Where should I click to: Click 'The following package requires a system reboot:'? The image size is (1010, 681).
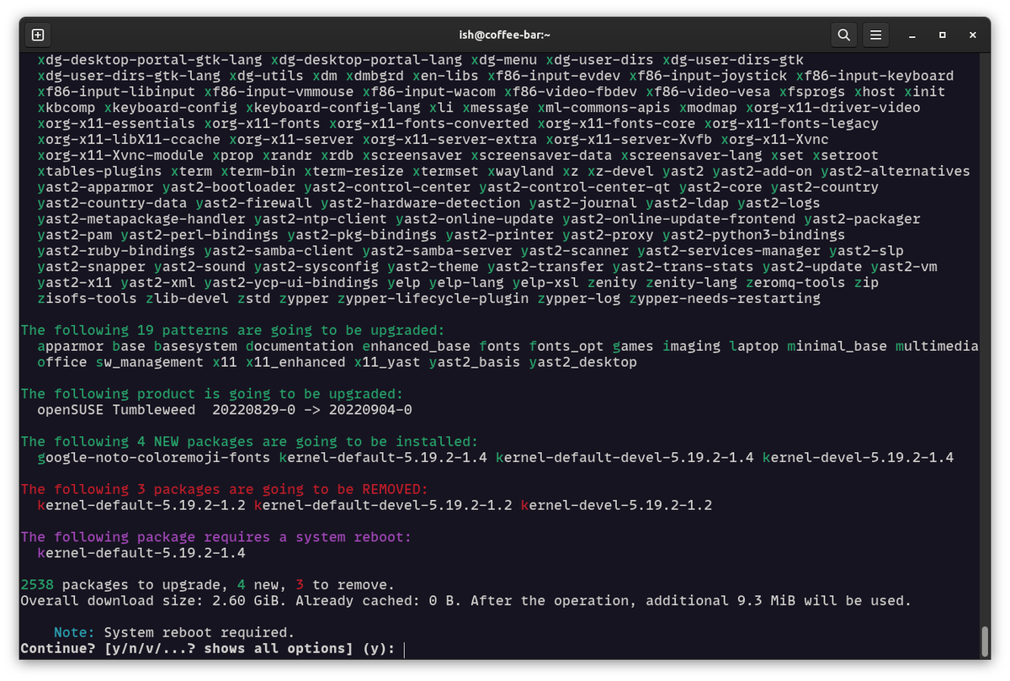coord(216,537)
